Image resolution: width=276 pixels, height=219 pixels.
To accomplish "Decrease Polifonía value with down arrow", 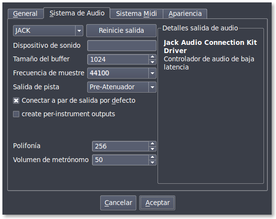I will (152, 149).
